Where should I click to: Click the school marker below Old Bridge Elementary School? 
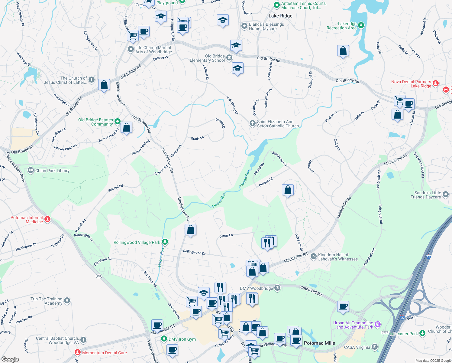pyautogui.click(x=238, y=69)
